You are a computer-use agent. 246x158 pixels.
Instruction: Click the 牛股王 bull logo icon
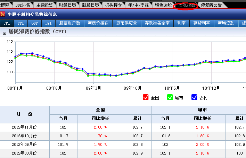coord(3,14)
